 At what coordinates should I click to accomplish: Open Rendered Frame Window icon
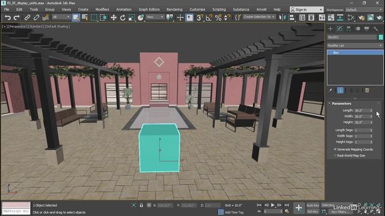(x=371, y=17)
